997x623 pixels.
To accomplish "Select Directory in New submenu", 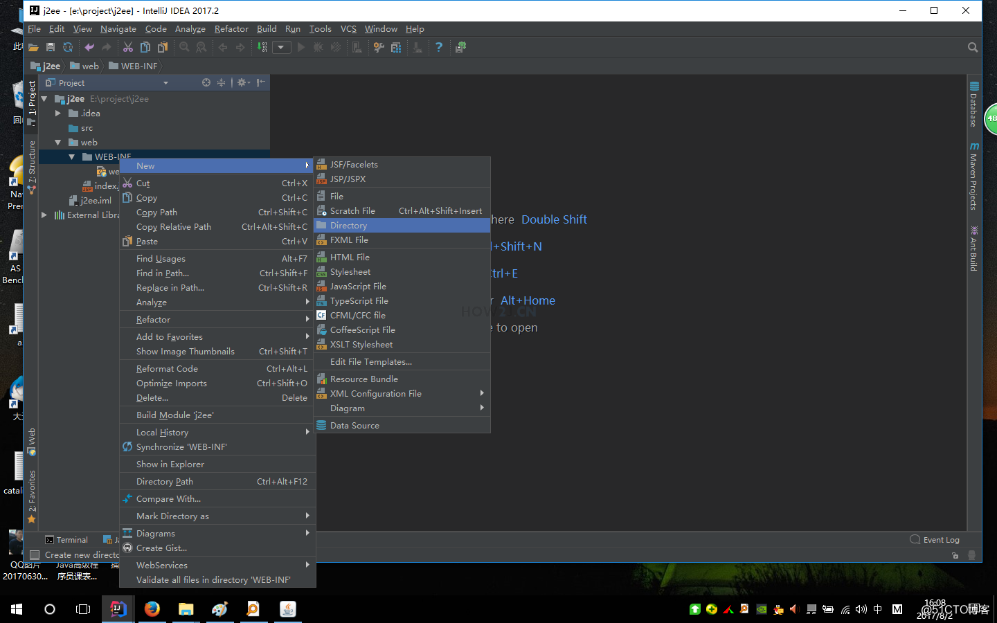I will point(402,226).
